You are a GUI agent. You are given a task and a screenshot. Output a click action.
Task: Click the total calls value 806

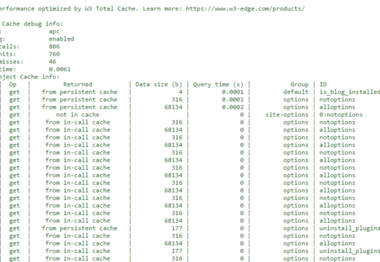54,47
